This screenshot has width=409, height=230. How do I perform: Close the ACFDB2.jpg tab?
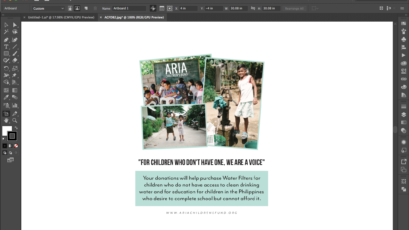point(101,17)
